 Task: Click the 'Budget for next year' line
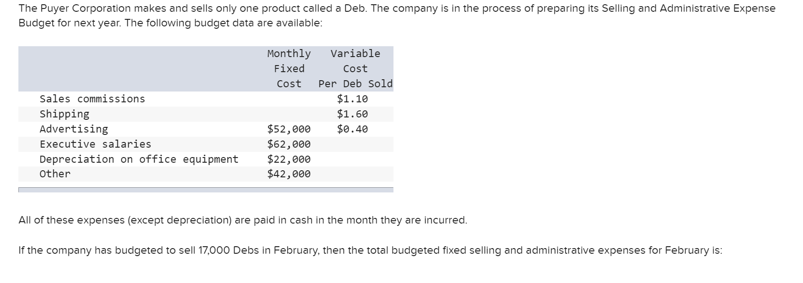coord(170,23)
